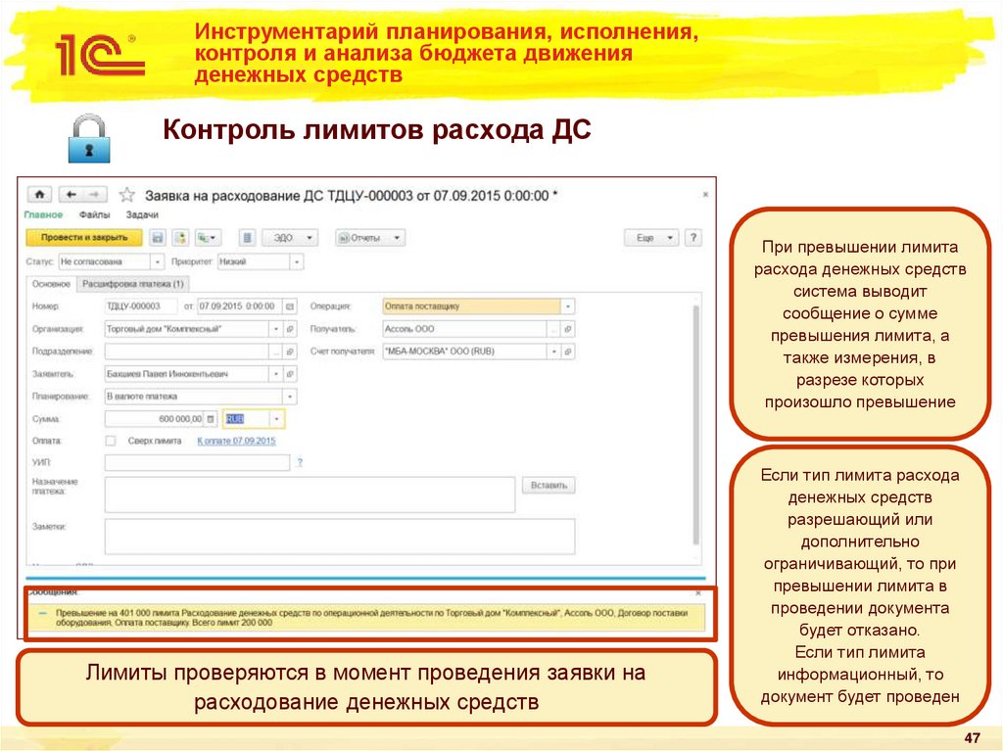Open the create-based-on icon dropdown
Image resolution: width=1003 pixels, height=751 pixels.
(208, 238)
